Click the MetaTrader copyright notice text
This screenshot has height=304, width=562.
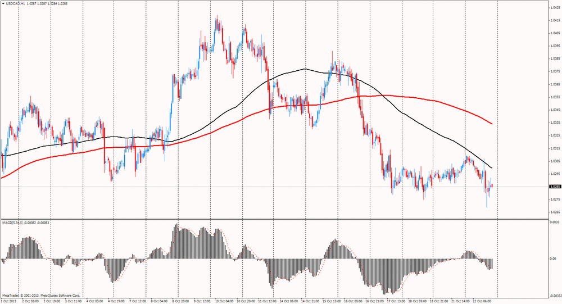point(40,296)
